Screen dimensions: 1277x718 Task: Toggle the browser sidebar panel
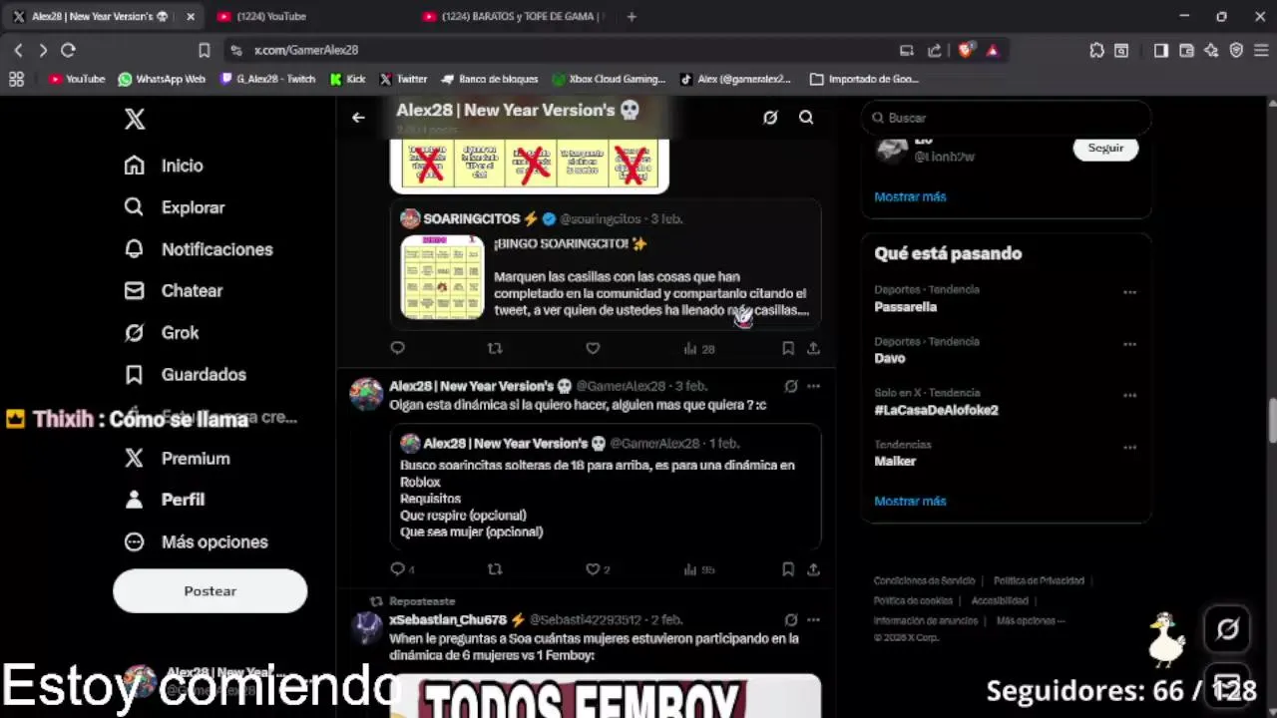[1160, 50]
